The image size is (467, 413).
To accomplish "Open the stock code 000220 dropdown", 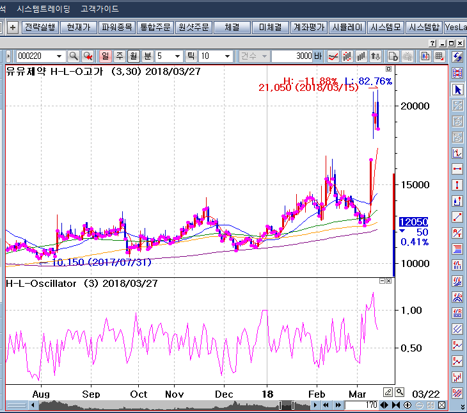I will coord(59,56).
